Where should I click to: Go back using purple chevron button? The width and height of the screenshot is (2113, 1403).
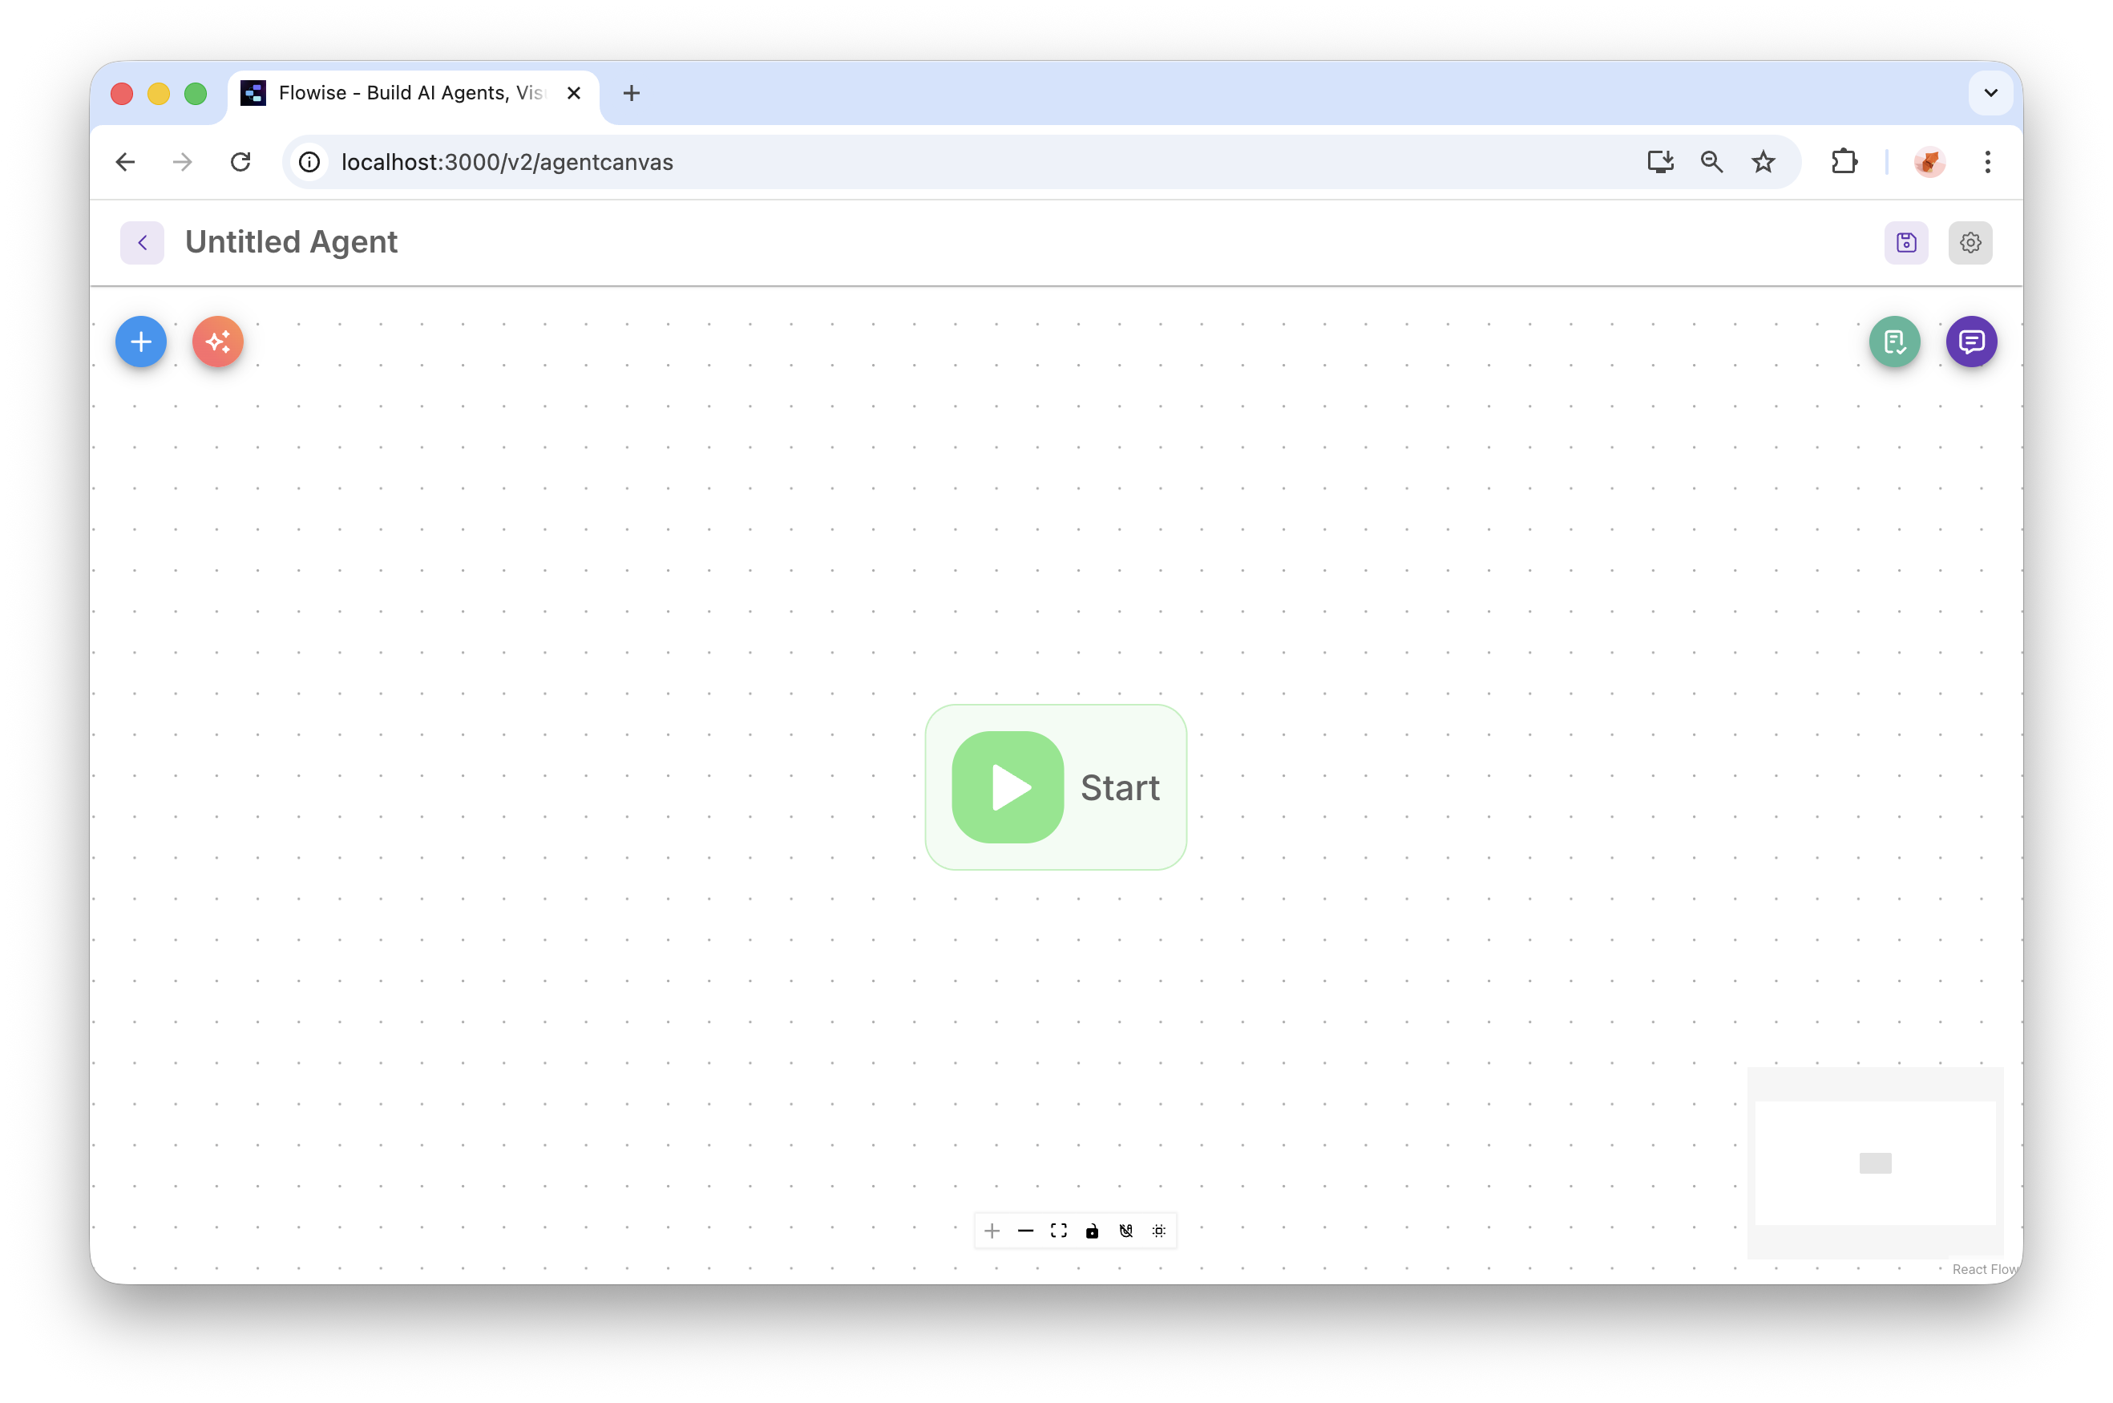(x=142, y=242)
